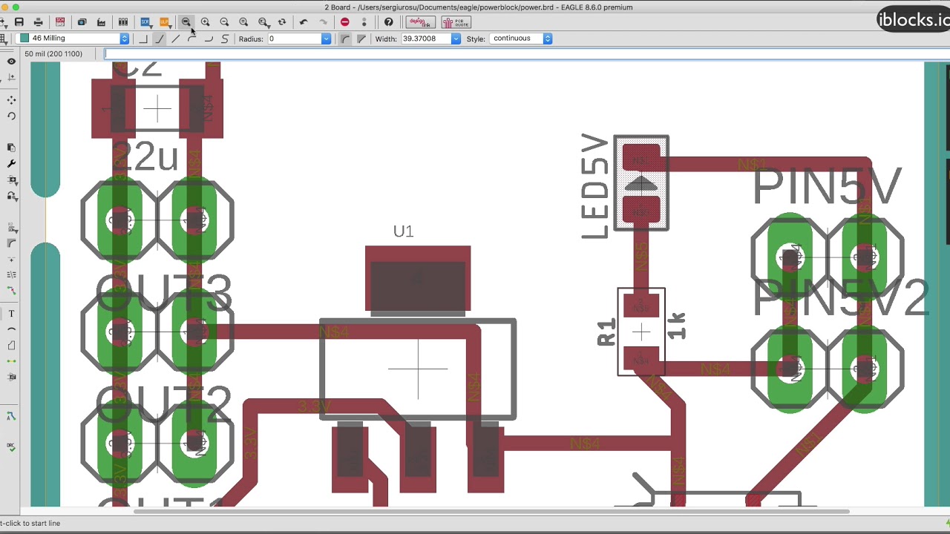Select the Miter tool in sidebar
Image resolution: width=950 pixels, height=534 pixels.
point(11,244)
